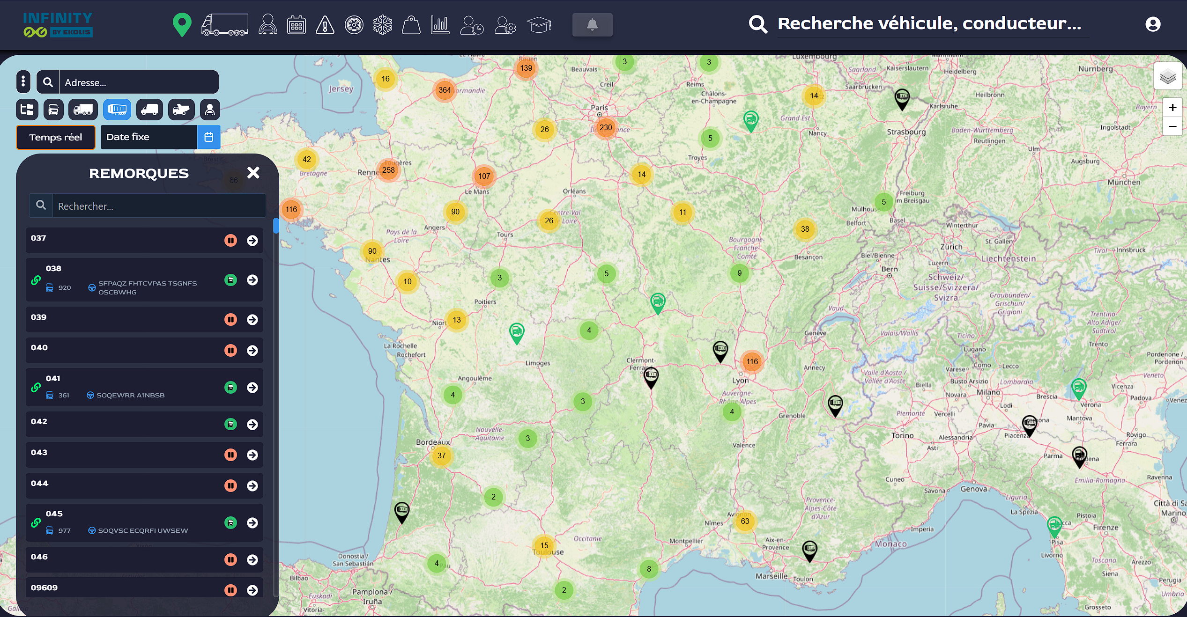Image resolution: width=1187 pixels, height=617 pixels.
Task: Open details arrow for trailer 038
Action: coord(252,279)
